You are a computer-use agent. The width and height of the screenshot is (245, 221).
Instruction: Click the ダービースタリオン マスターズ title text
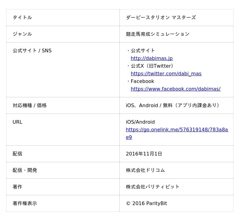tap(161, 17)
